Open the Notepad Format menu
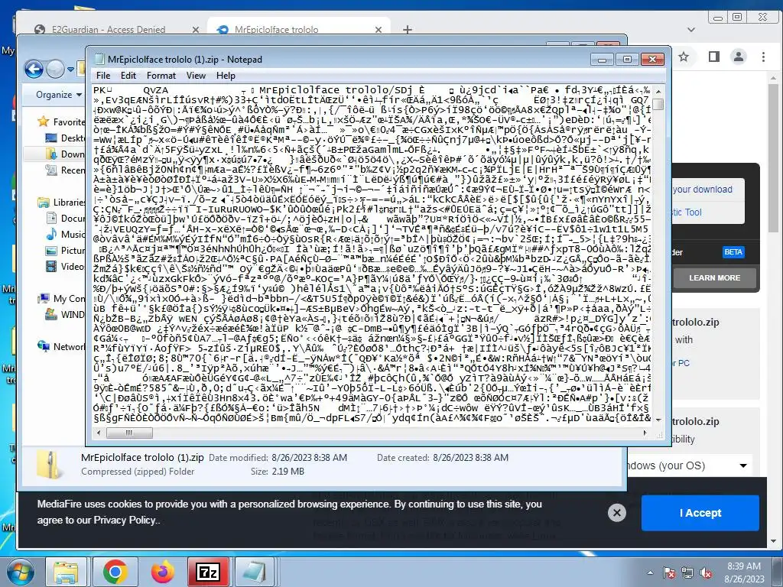Image resolution: width=783 pixels, height=587 pixels. click(161, 76)
